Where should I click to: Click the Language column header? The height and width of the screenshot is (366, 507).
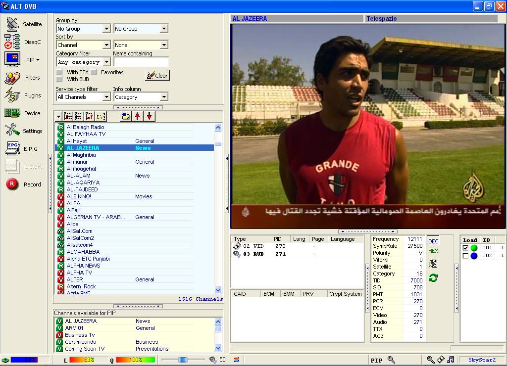(346, 239)
